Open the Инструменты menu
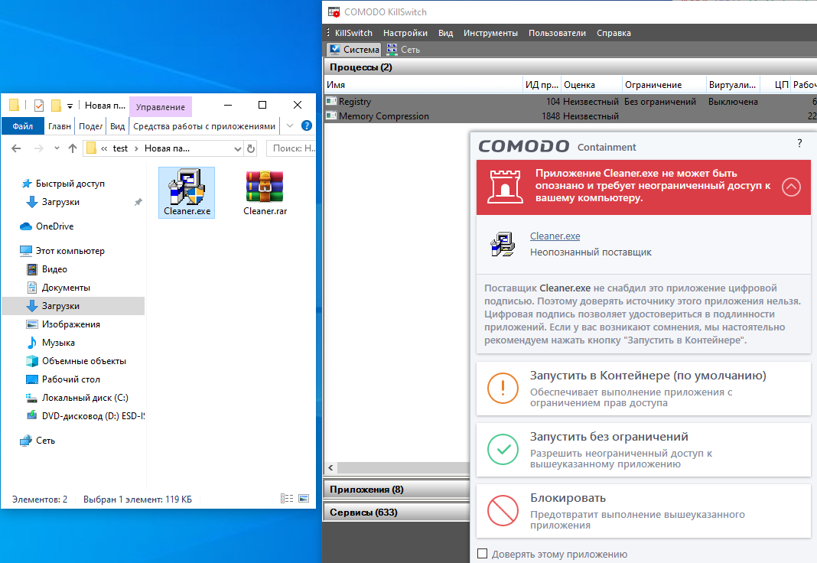Screen dimensions: 817x563 (x=490, y=33)
